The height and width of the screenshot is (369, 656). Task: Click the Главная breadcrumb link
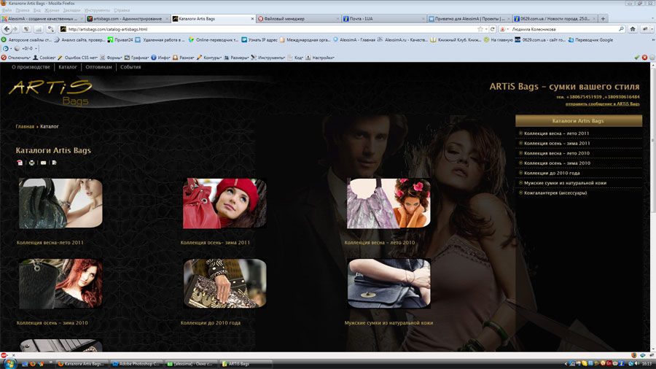(x=25, y=126)
